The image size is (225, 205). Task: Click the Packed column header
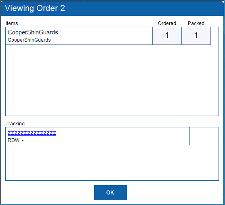point(196,23)
